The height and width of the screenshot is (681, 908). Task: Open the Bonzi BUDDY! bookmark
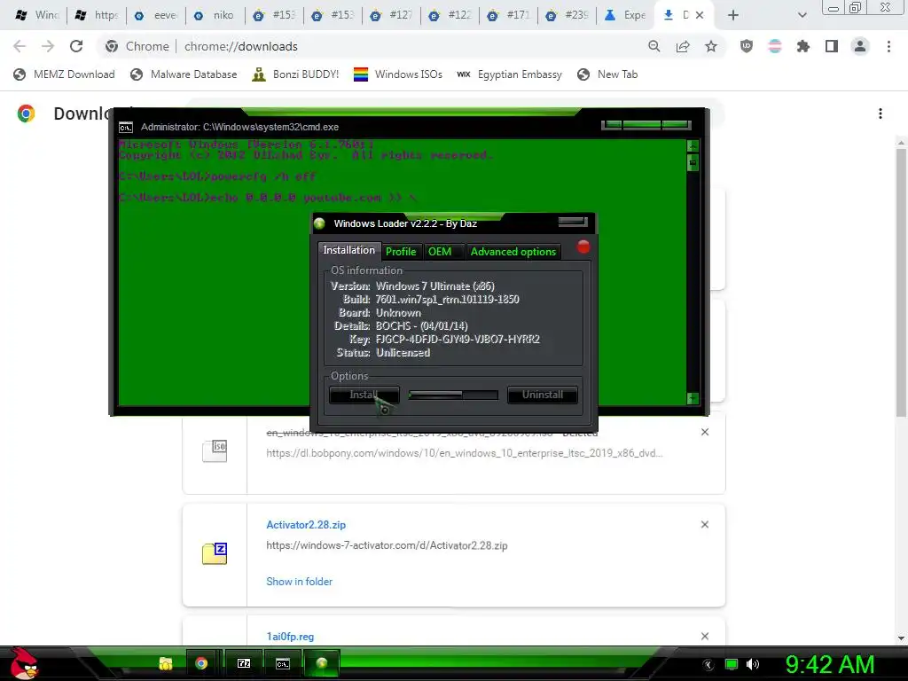point(296,74)
